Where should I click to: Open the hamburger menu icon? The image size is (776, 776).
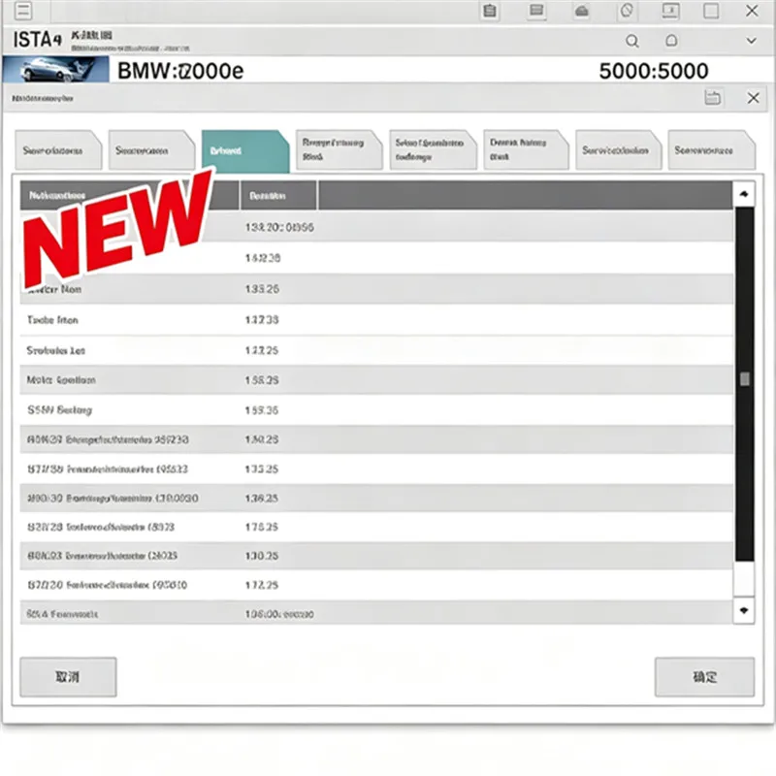click(23, 11)
